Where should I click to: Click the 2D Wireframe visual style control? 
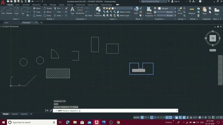point(13,26)
